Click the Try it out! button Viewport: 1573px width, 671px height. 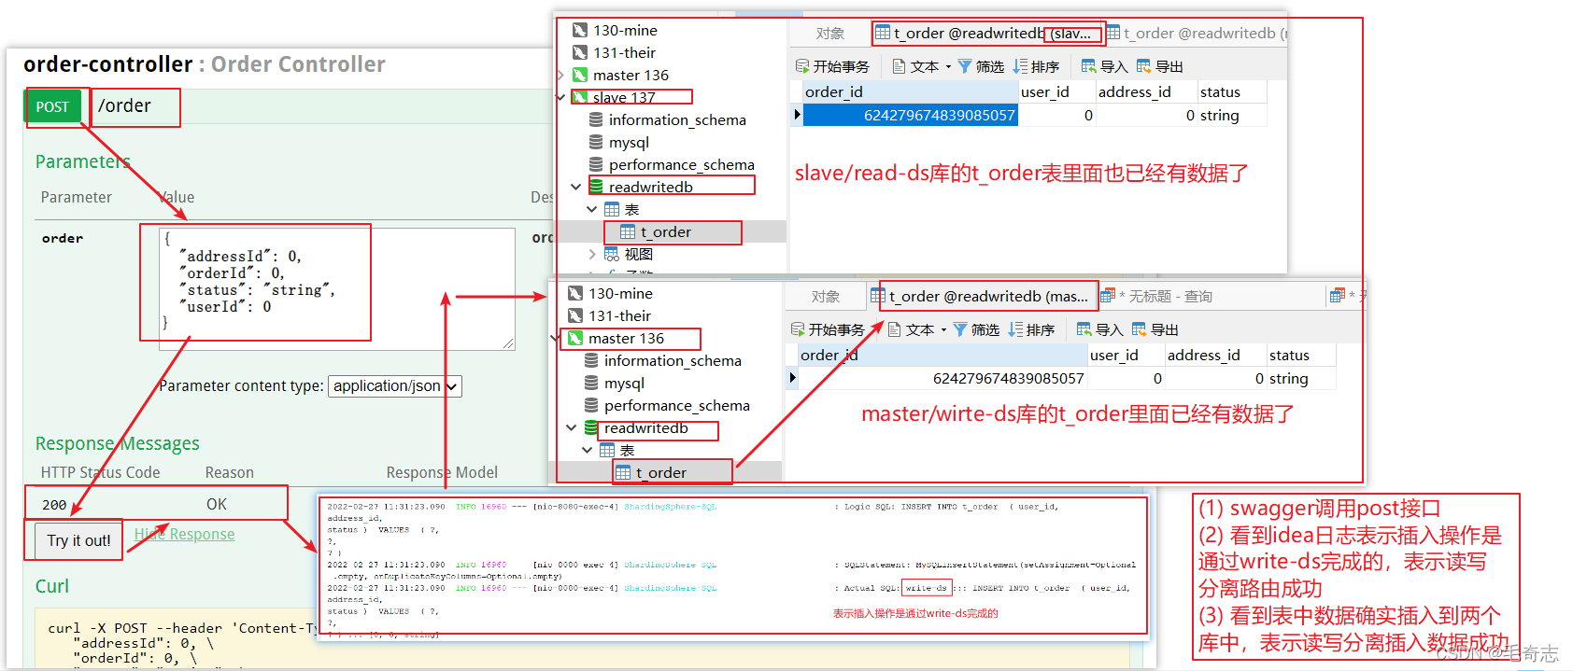click(78, 540)
